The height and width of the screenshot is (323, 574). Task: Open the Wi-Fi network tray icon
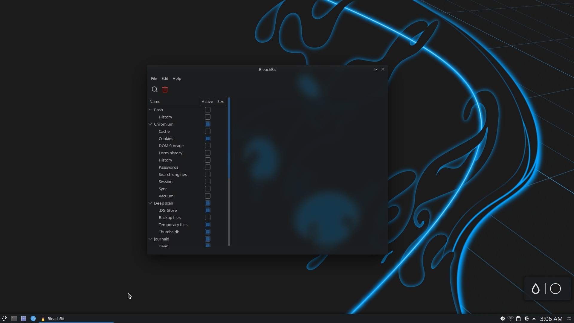pos(511,319)
